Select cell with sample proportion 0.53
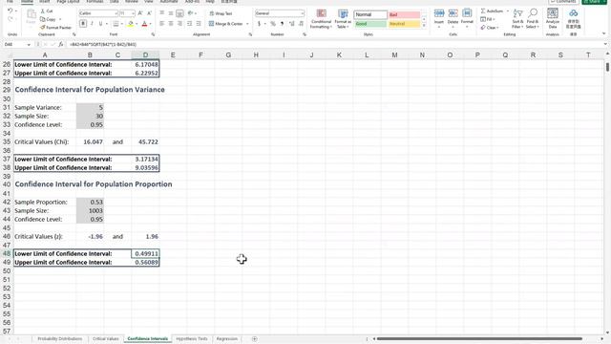The width and height of the screenshot is (611, 344). point(90,202)
